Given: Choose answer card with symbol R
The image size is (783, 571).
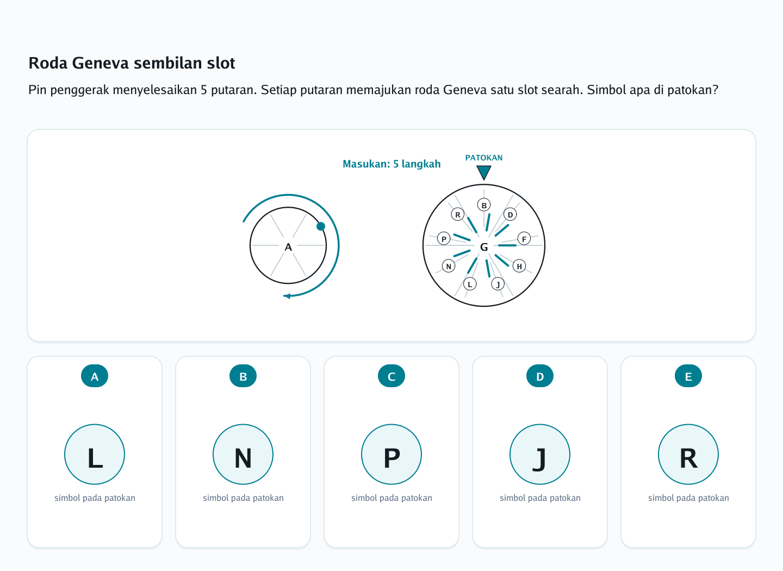Looking at the screenshot, I should 688,452.
